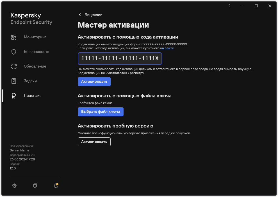This screenshot has width=278, height=197.
Task: Open the notifications bell icon
Action: tap(56, 186)
